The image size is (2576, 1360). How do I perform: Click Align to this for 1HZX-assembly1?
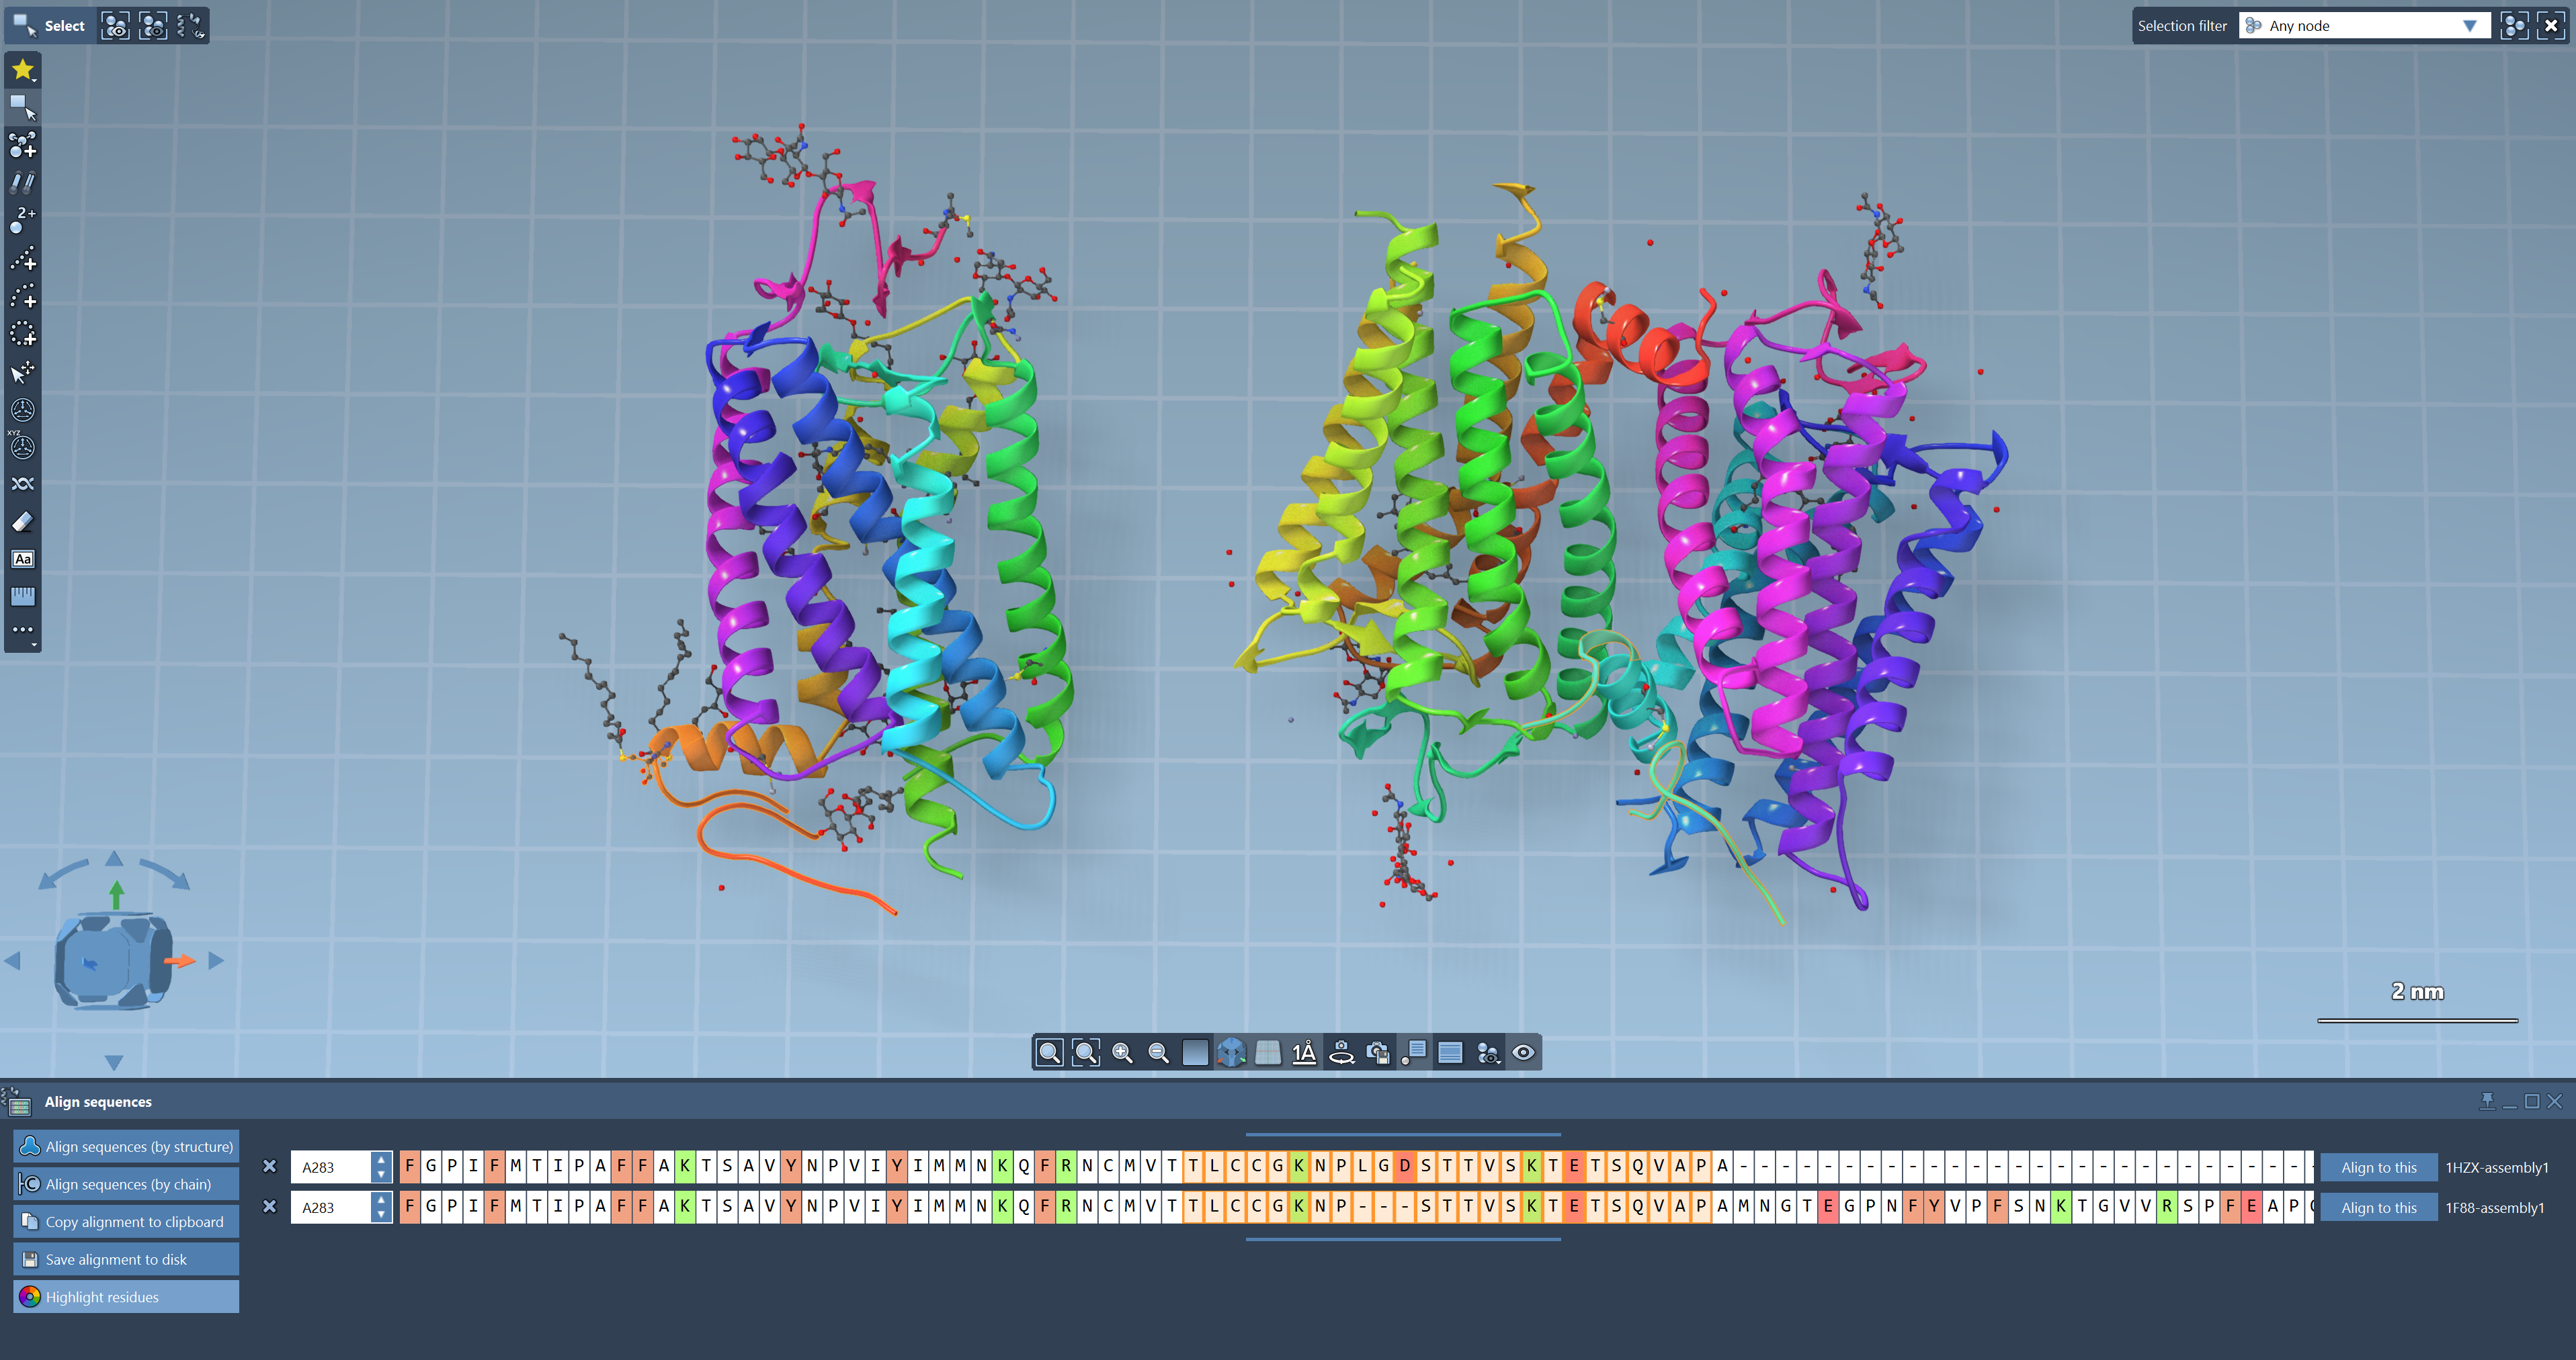pos(2378,1167)
